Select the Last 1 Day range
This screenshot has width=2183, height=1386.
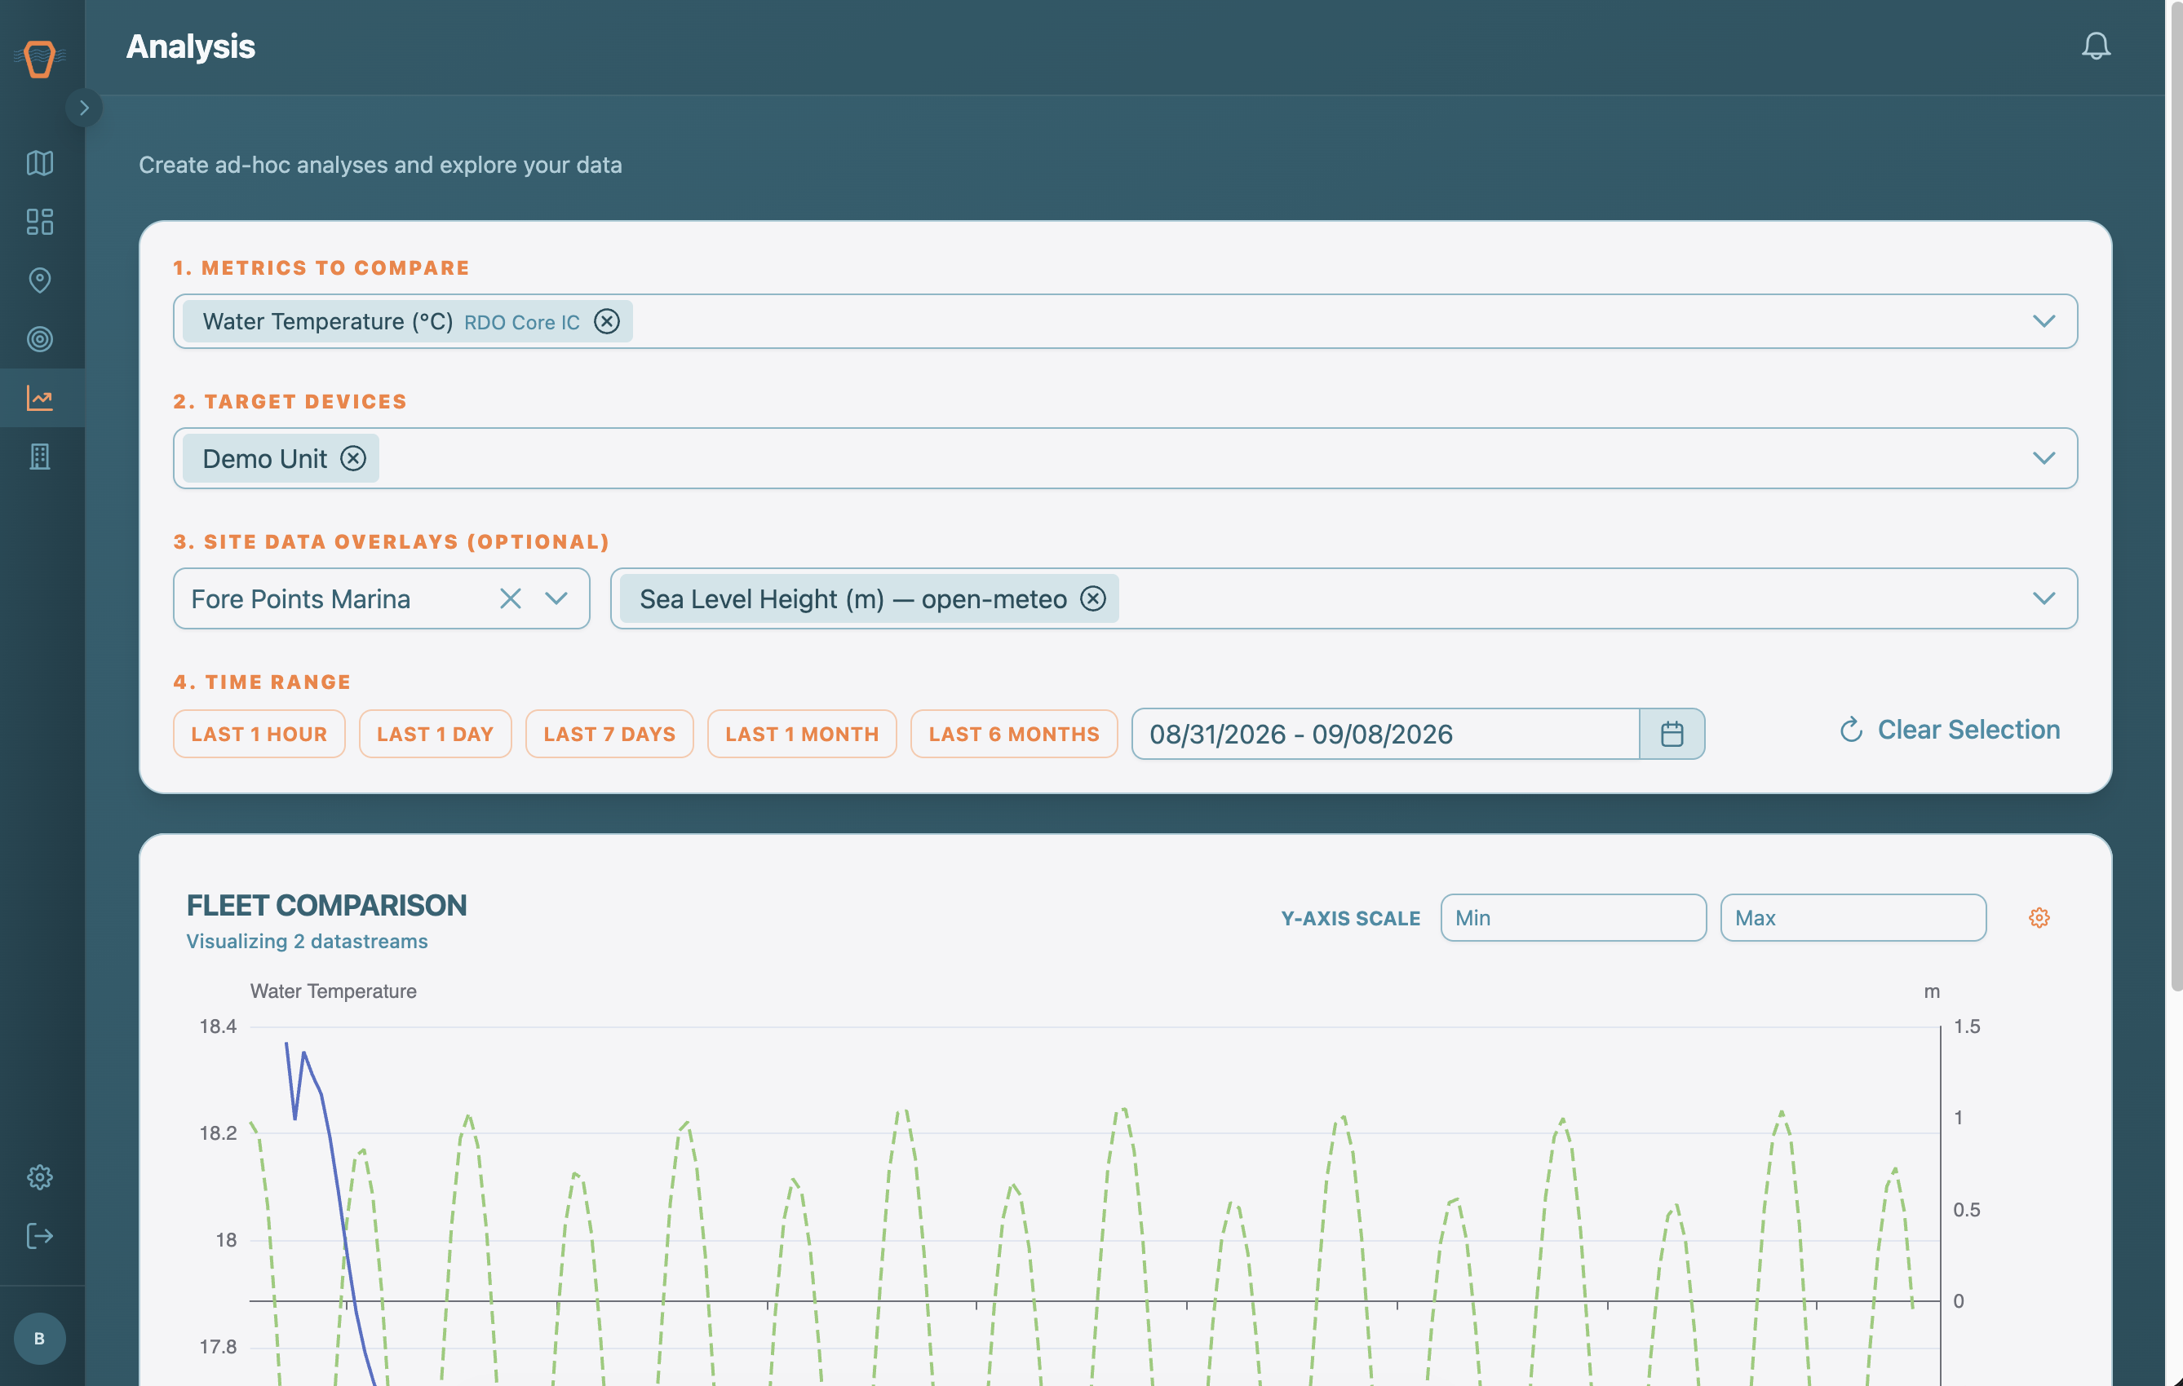(435, 734)
